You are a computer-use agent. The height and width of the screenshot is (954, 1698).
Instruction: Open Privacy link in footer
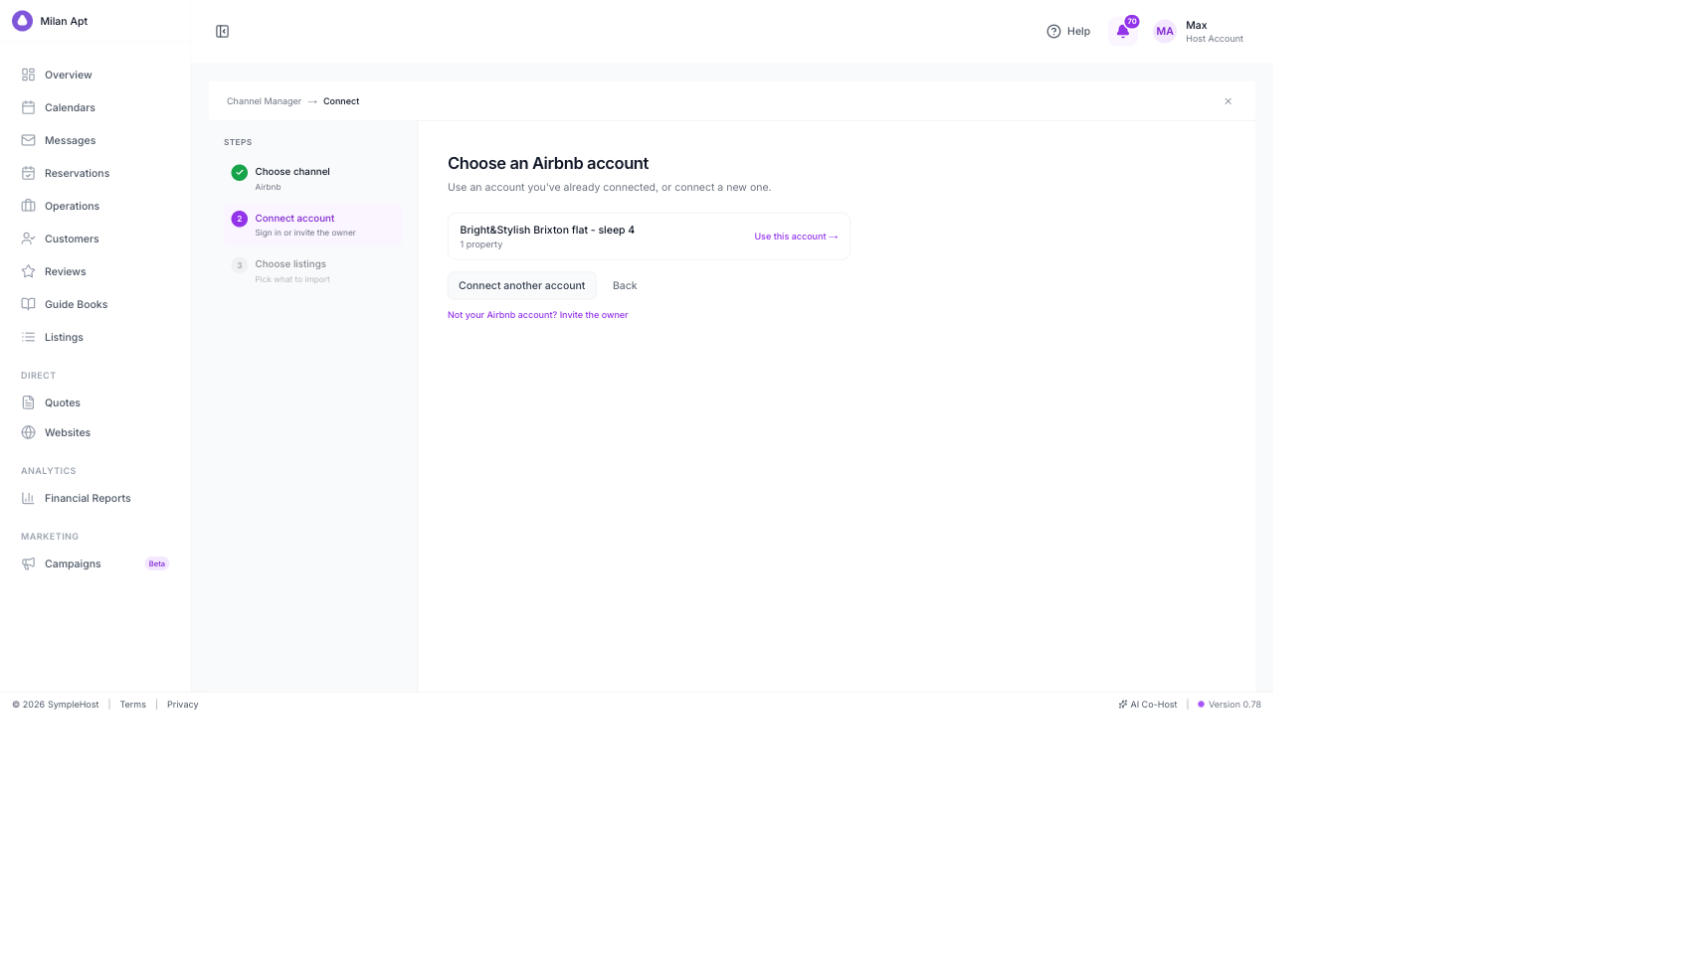(x=183, y=705)
